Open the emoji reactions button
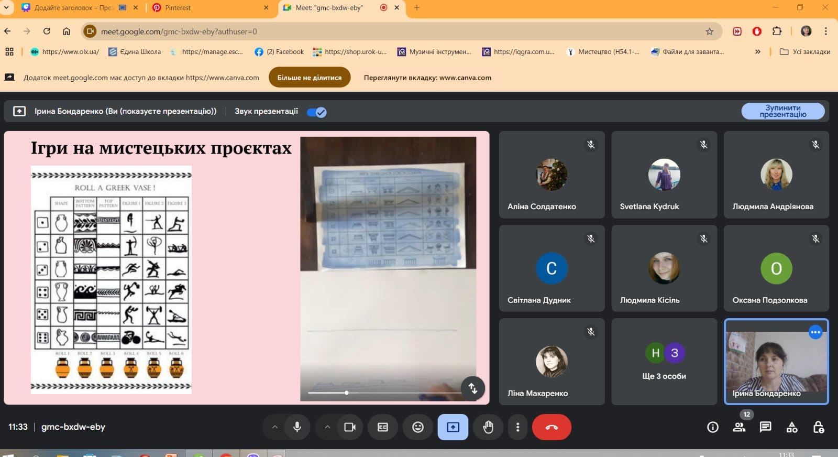 pyautogui.click(x=418, y=427)
